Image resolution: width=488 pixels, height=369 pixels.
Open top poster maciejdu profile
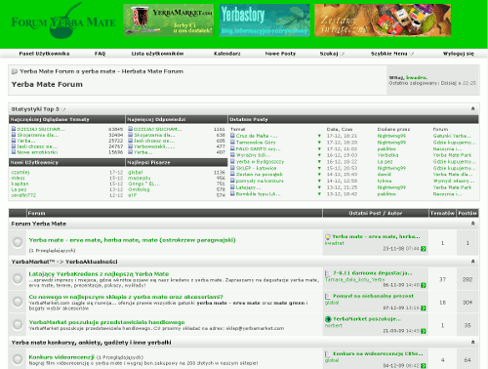[x=140, y=178]
